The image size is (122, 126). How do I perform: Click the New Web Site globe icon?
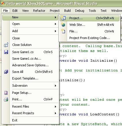pyautogui.click(x=63, y=25)
